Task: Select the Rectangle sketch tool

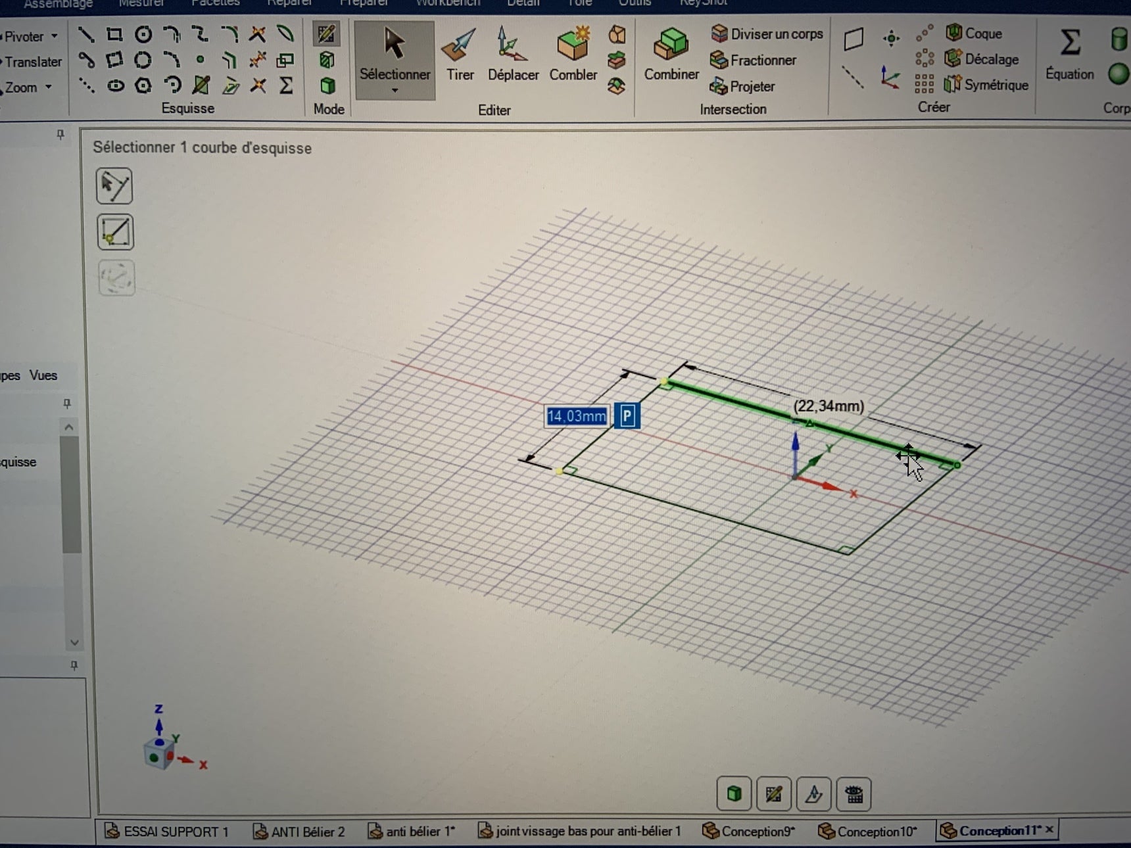Action: [x=114, y=34]
